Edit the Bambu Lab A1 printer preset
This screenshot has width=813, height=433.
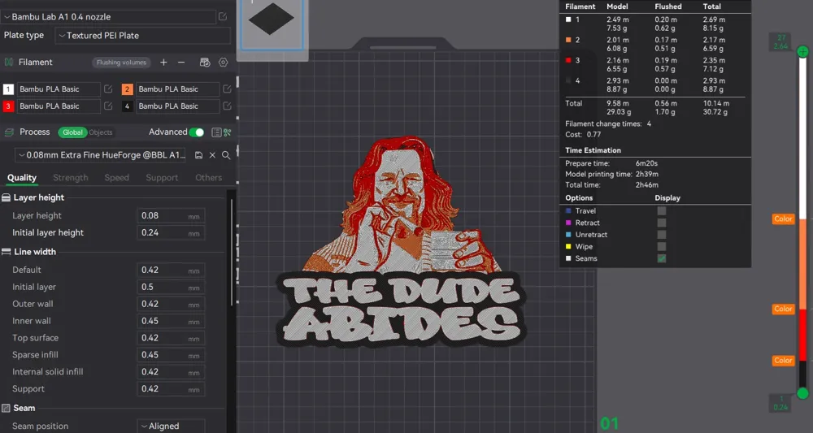(223, 16)
